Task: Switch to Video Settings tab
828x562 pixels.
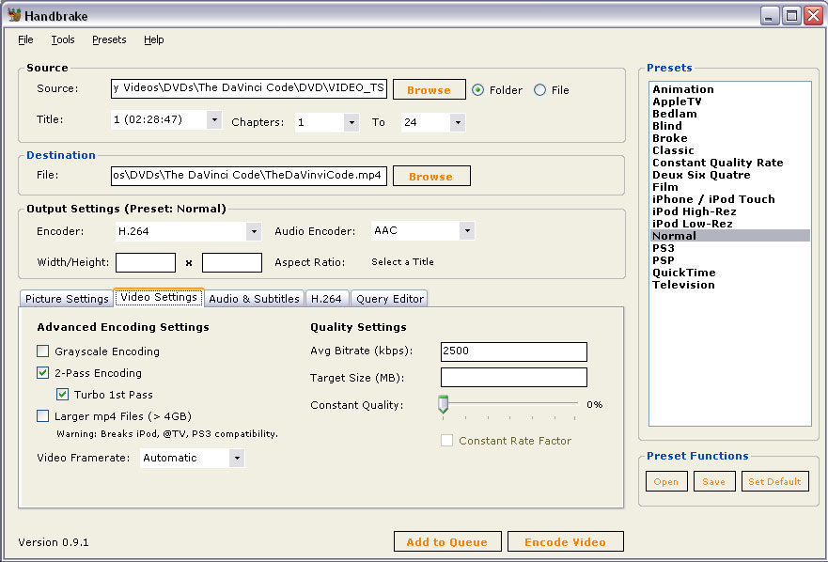Action: [159, 297]
